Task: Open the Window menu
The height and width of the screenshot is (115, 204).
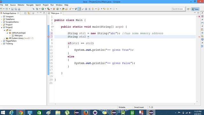Action: point(59,5)
